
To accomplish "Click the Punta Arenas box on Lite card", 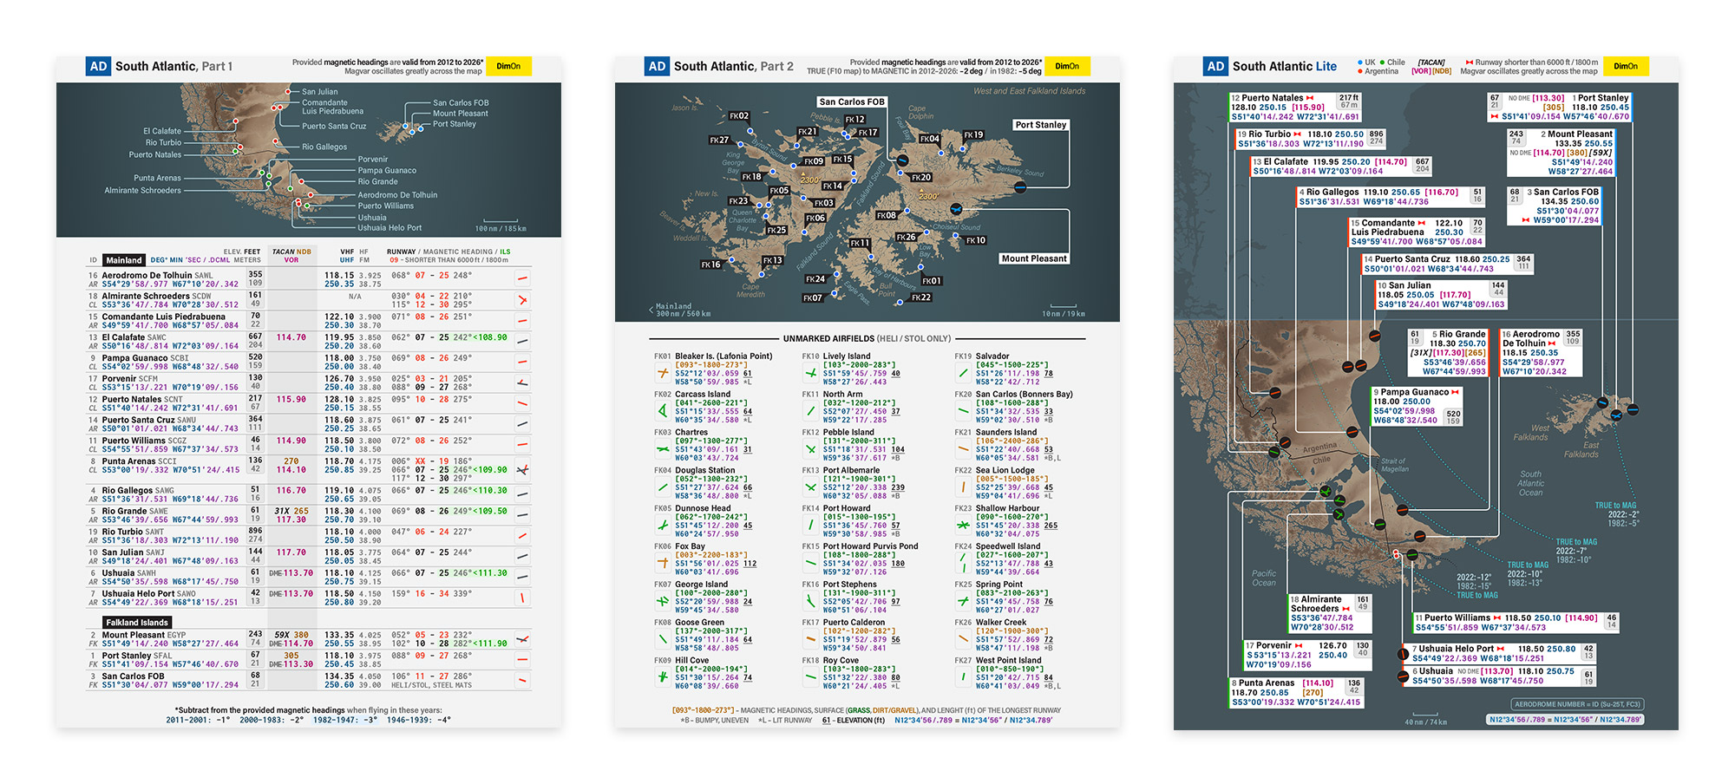I will pyautogui.click(x=1296, y=693).
